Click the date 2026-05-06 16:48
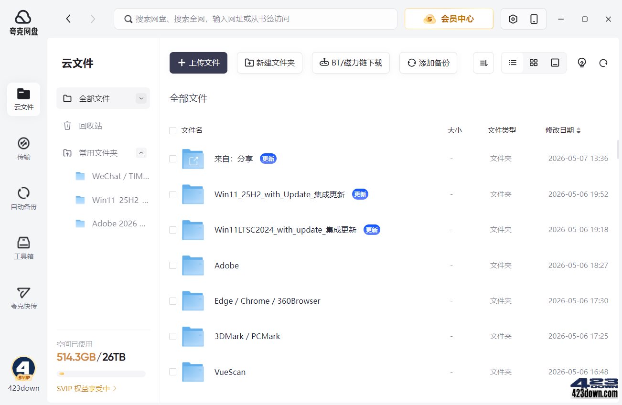622x405 pixels. [x=578, y=372]
